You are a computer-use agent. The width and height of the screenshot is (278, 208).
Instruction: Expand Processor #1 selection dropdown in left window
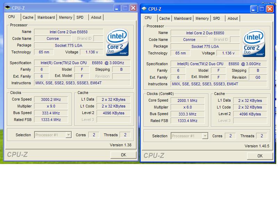pyautogui.click(x=68, y=135)
